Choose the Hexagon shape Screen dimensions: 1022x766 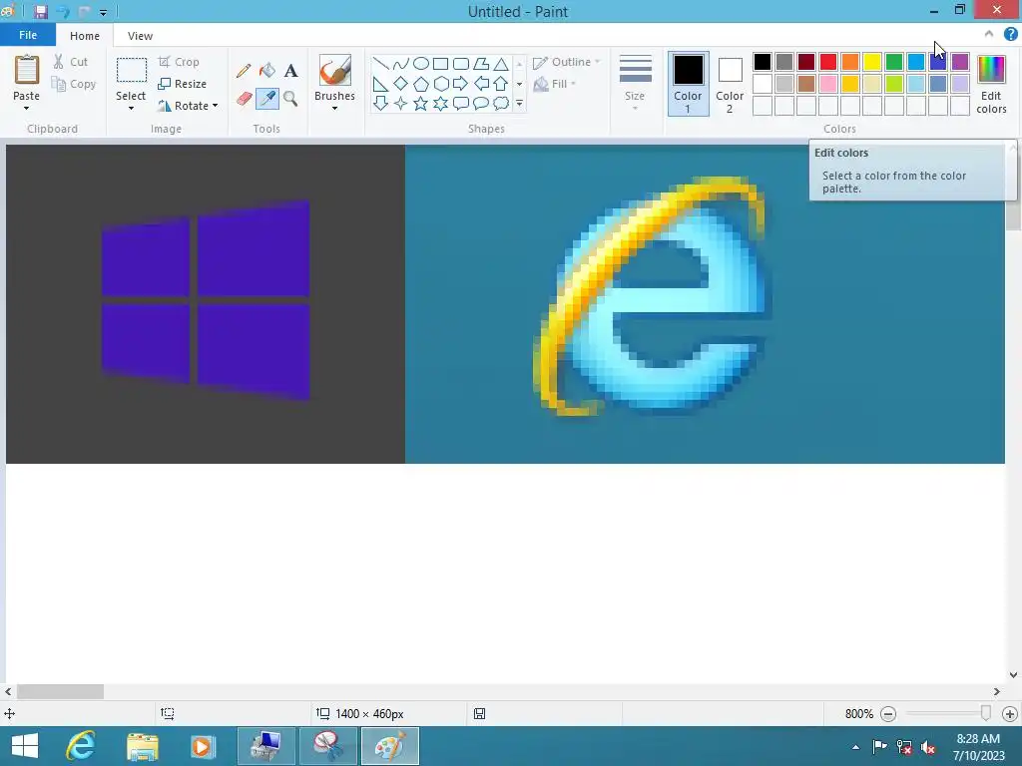click(x=440, y=84)
